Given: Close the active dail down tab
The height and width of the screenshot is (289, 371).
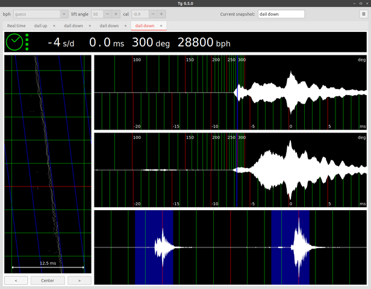Looking at the screenshot, I should pos(161,26).
